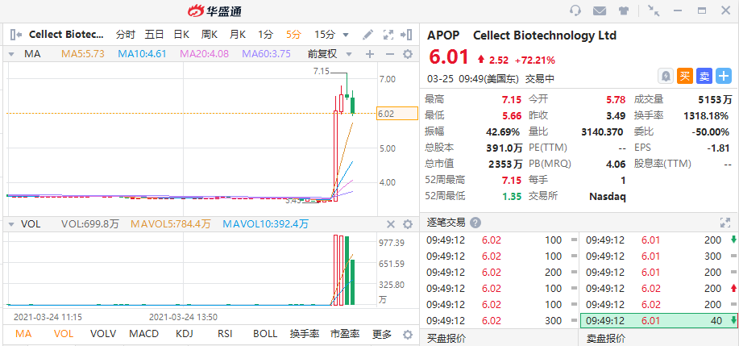Image resolution: width=739 pixels, height=346 pixels.
Task: Switch to 月K chart
Action: coord(238,35)
